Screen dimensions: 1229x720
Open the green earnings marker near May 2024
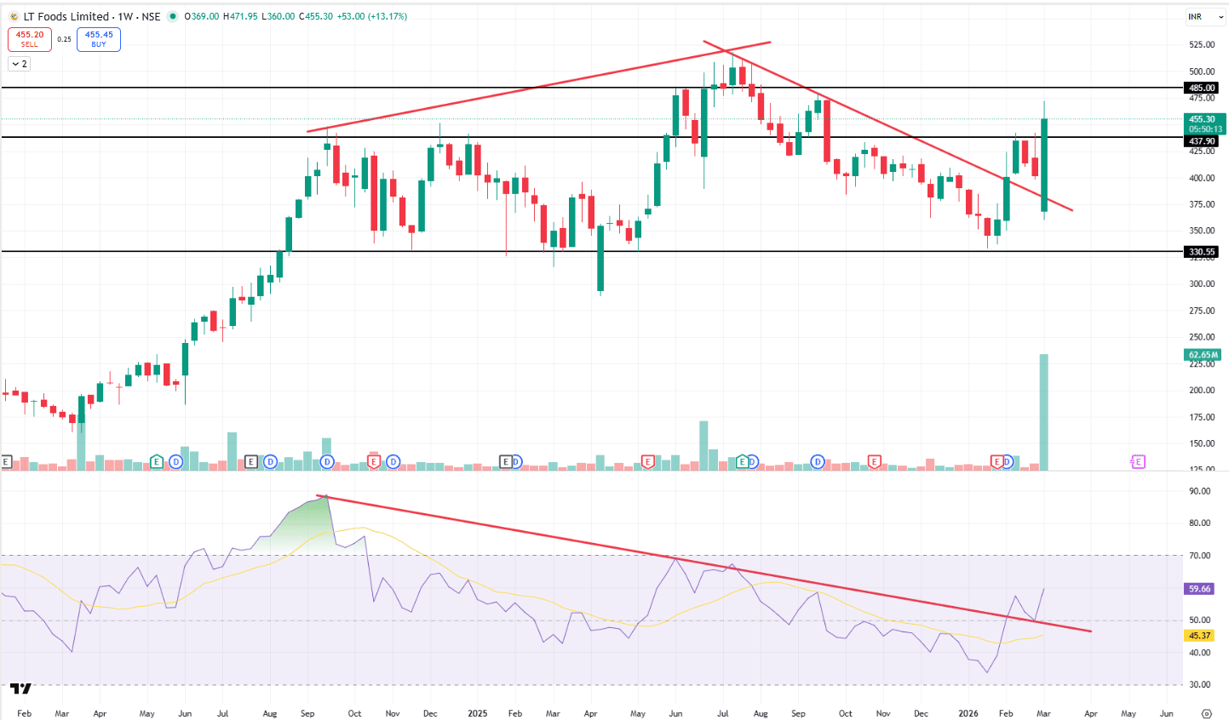[156, 461]
